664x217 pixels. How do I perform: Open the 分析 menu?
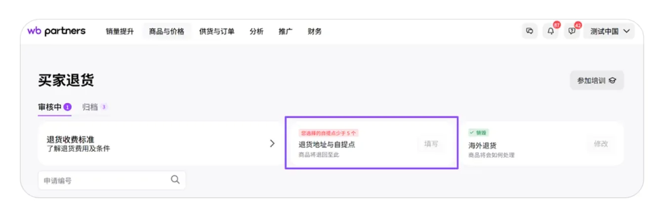[256, 31]
